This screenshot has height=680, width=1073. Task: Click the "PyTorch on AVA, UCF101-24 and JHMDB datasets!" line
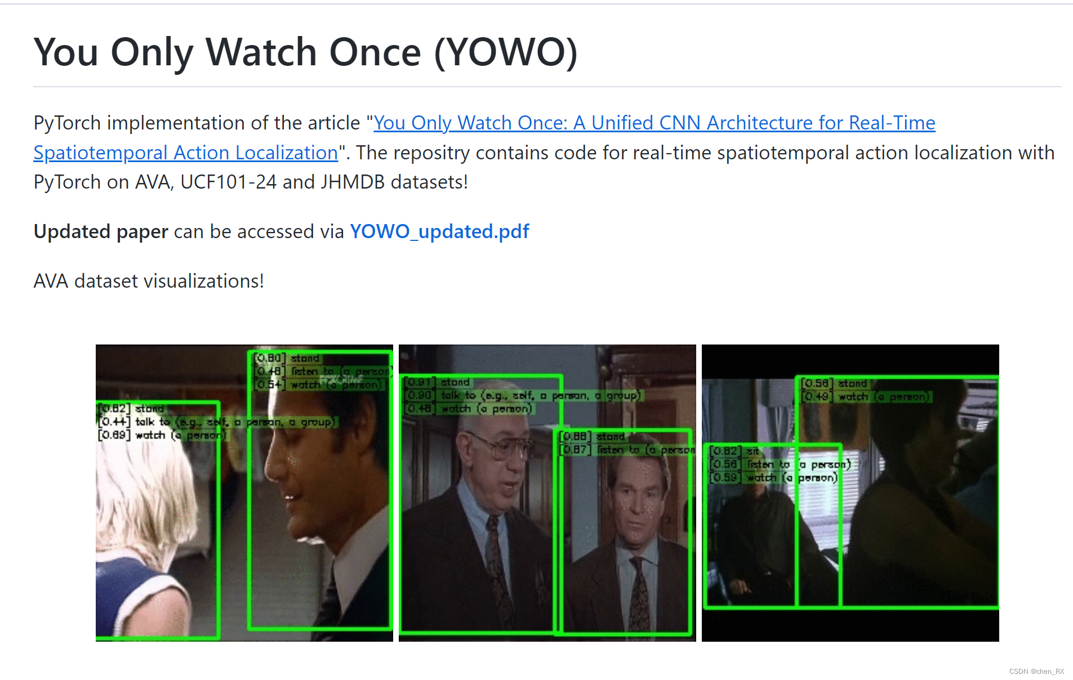click(251, 182)
